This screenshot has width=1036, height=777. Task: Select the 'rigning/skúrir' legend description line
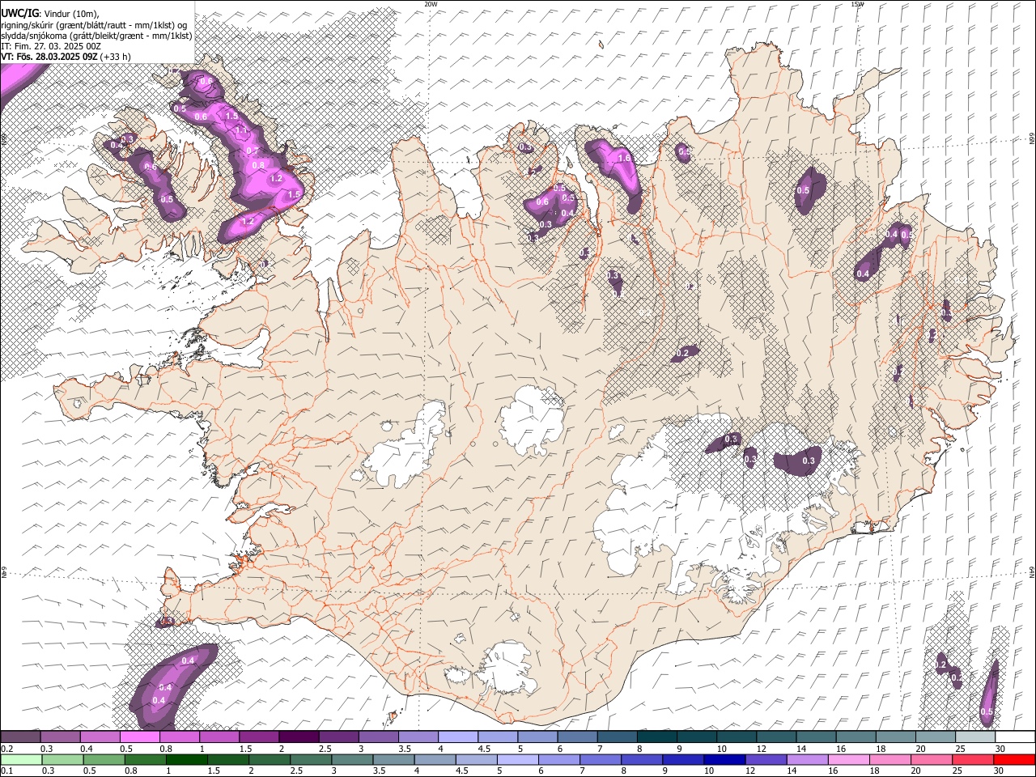pos(95,24)
